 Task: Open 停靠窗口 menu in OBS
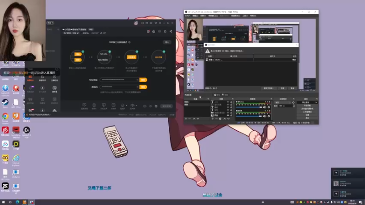pos(213,15)
